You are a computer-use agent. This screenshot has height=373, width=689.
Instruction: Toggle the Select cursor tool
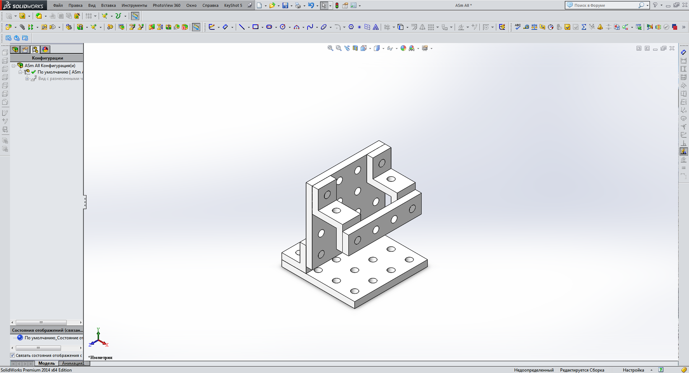(324, 5)
